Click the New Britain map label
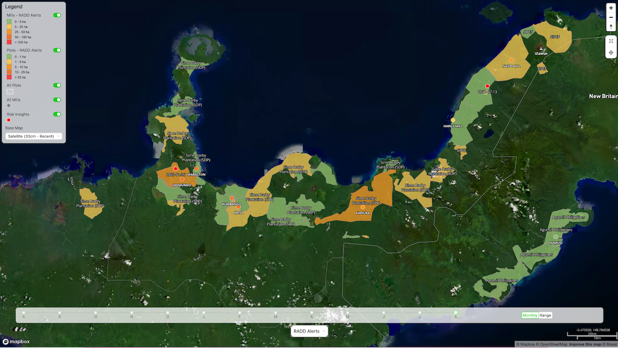The width and height of the screenshot is (618, 348). click(603, 96)
